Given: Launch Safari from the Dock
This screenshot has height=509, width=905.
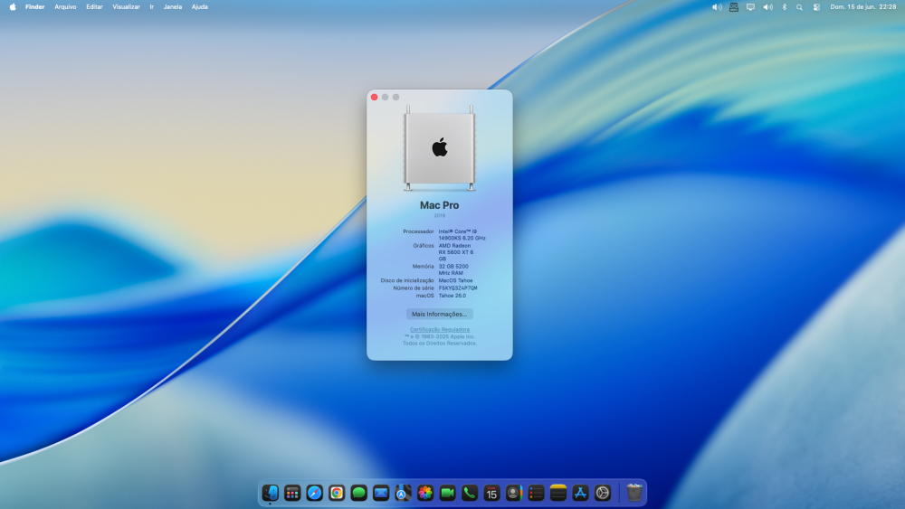Looking at the screenshot, I should coord(315,493).
